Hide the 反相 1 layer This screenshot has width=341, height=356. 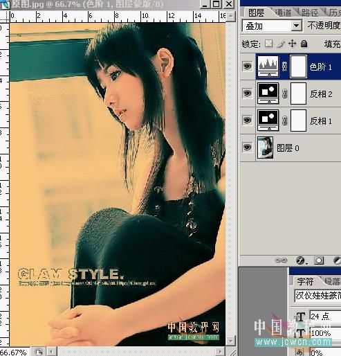click(x=247, y=120)
